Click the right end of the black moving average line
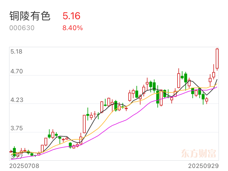This screenshot has width=228, height=171. 217,80
